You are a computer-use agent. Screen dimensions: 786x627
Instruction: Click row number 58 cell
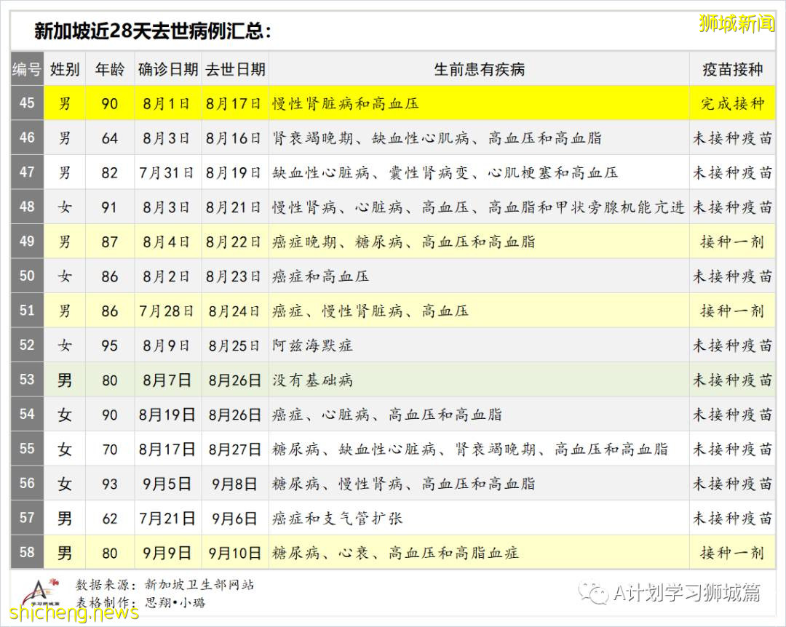click(x=27, y=553)
